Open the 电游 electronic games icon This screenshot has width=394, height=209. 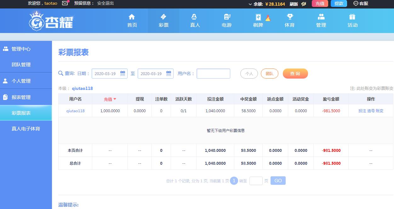click(227, 17)
